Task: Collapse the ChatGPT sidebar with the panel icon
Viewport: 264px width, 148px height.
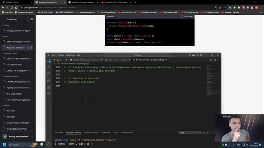Action: tap(31, 19)
